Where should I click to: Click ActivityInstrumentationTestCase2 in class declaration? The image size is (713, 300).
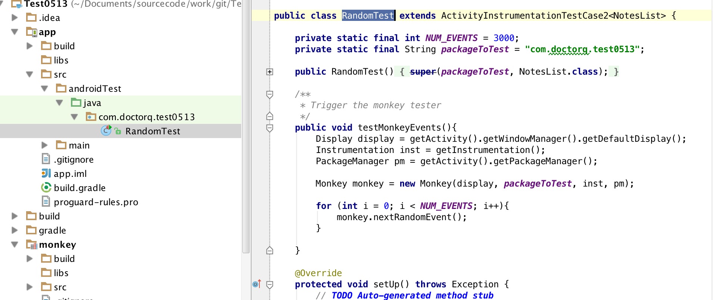(x=524, y=15)
